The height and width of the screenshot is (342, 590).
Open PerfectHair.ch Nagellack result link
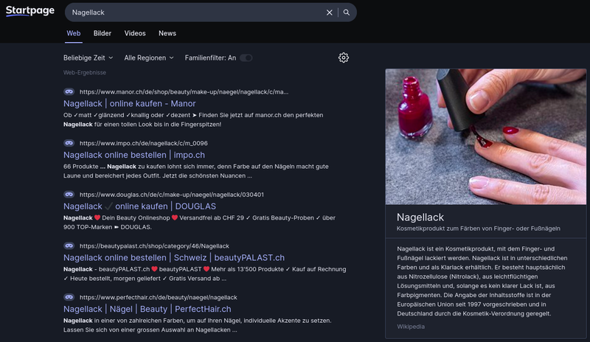(x=147, y=309)
